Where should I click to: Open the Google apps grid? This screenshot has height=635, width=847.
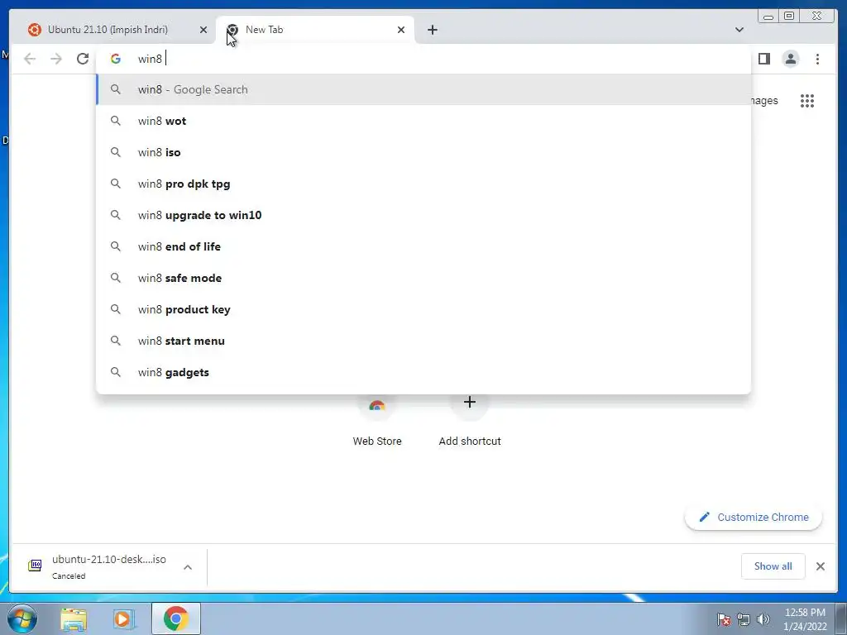click(807, 101)
